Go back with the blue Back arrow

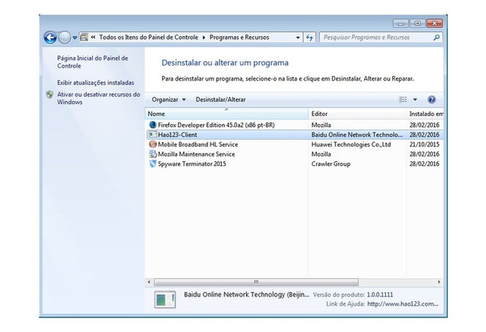50,37
